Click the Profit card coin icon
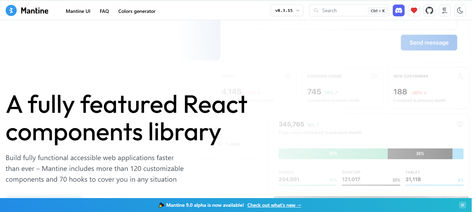This screenshot has height=212, width=472. pos(288,76)
